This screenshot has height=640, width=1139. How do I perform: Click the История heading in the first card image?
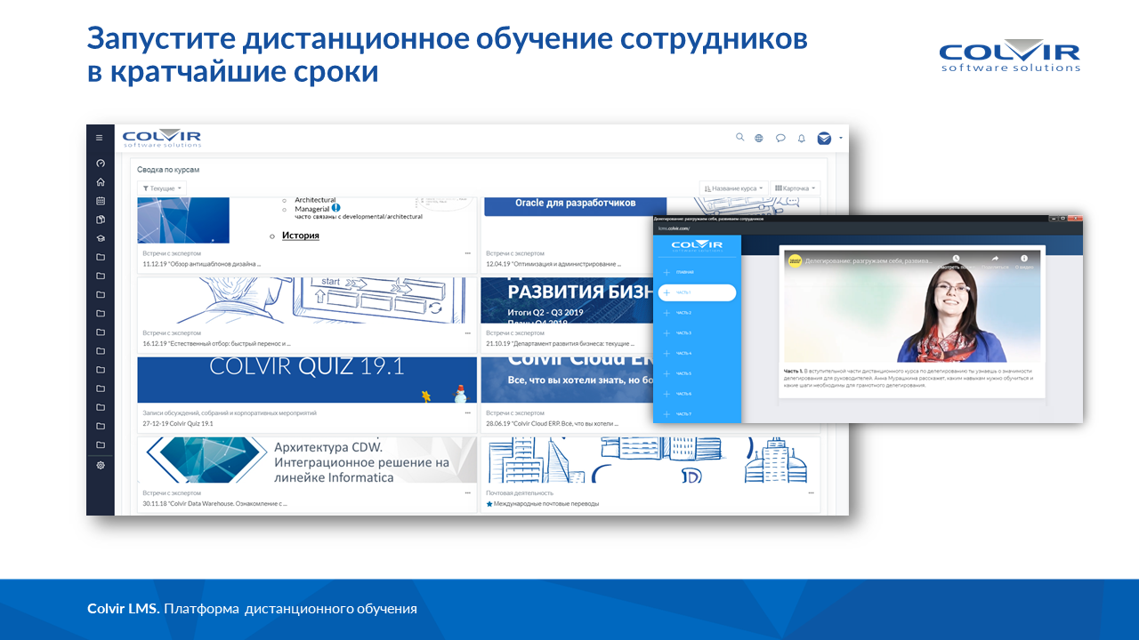tap(300, 236)
